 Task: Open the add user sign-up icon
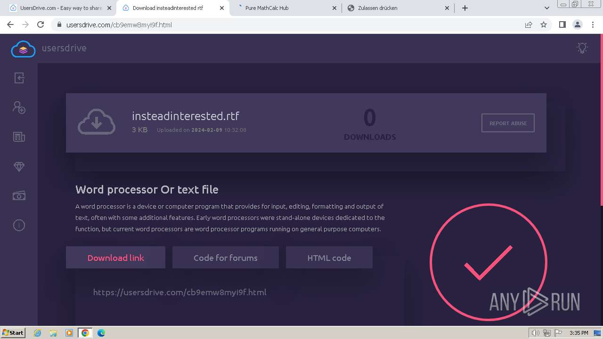(x=19, y=107)
